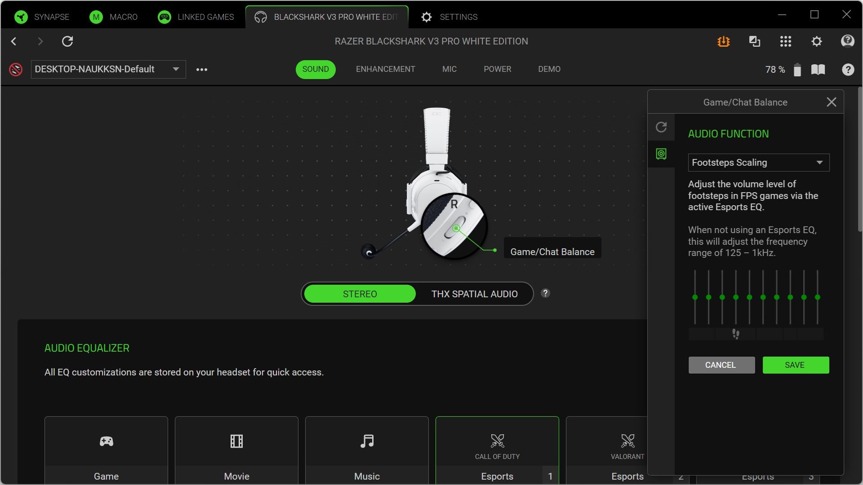863x485 pixels.
Task: Click the device switcher icon
Action: coord(755,41)
